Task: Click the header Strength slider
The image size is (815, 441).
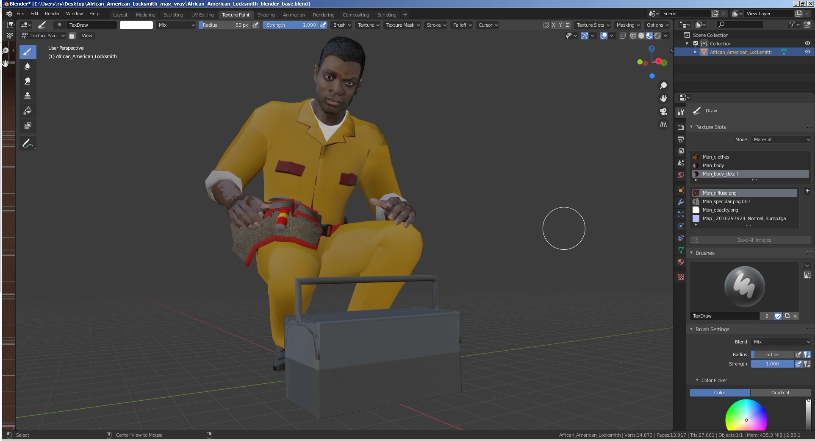Action: (291, 25)
